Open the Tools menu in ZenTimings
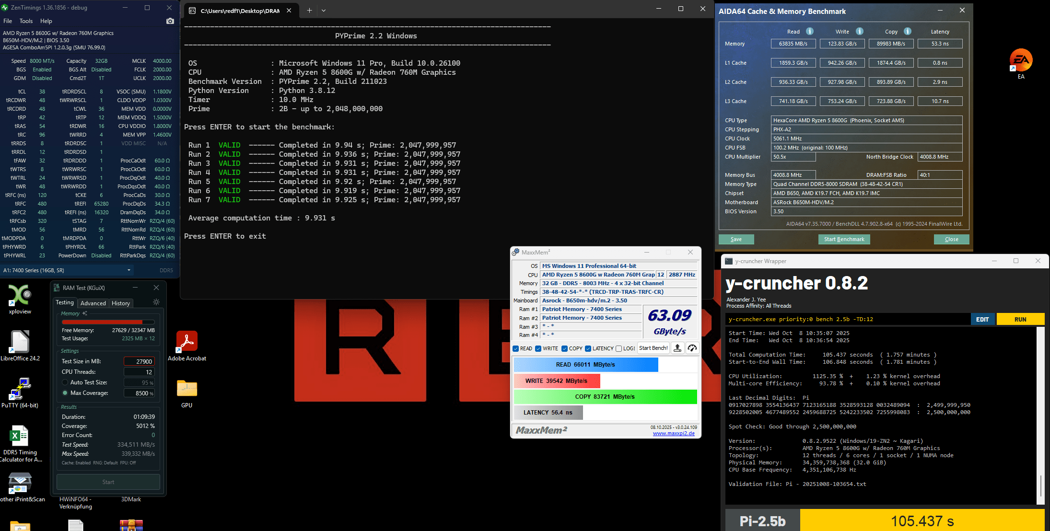Image resolution: width=1050 pixels, height=531 pixels. [x=26, y=21]
